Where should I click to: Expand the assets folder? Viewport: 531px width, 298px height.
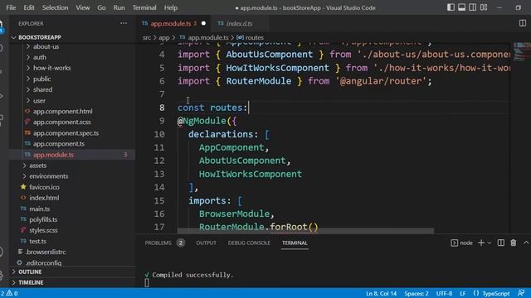pos(37,166)
